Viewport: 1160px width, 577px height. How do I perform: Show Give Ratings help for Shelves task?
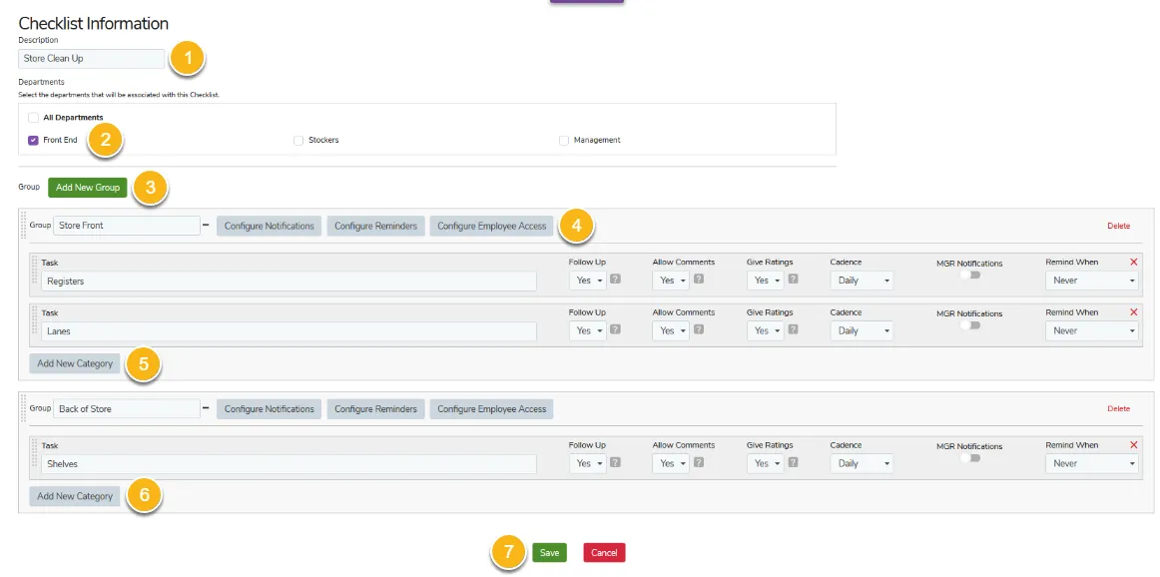coord(793,462)
